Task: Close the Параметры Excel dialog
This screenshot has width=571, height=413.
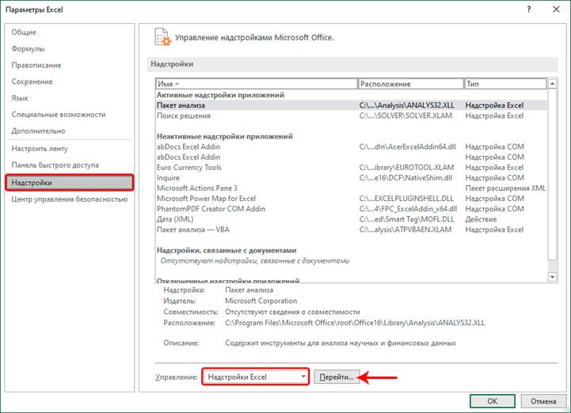Action: (556, 9)
